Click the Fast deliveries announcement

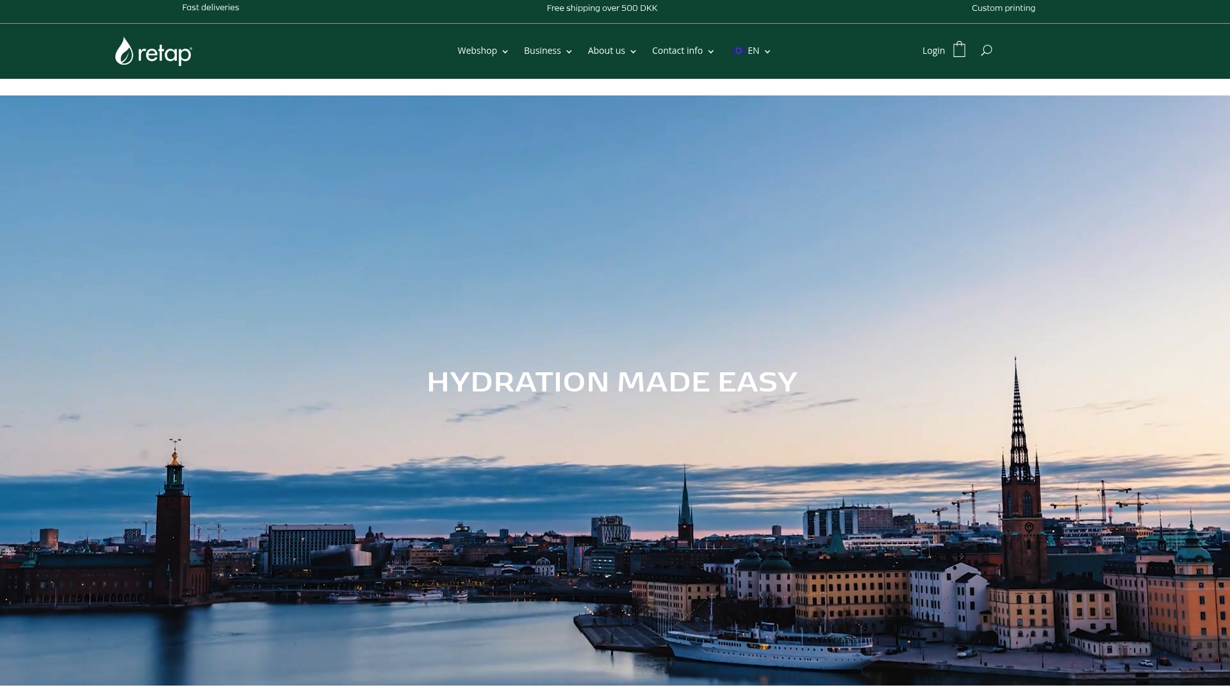pyautogui.click(x=210, y=7)
